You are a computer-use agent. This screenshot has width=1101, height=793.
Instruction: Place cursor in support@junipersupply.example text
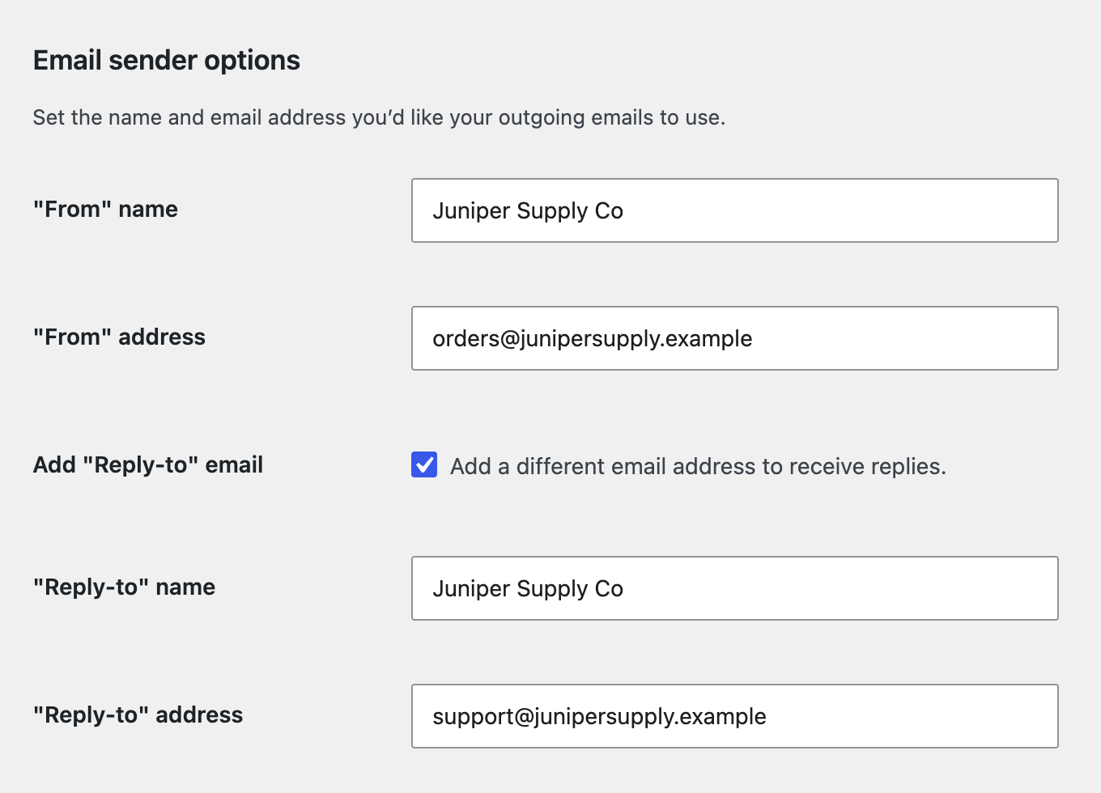599,716
